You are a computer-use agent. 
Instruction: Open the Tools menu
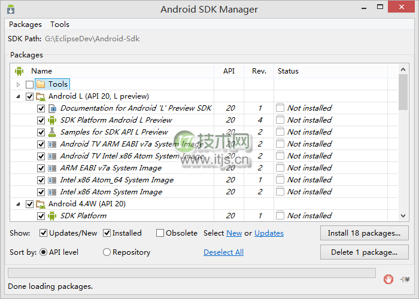pyautogui.click(x=60, y=25)
